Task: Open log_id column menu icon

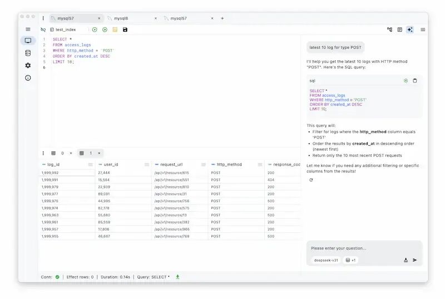Action: click(90, 165)
